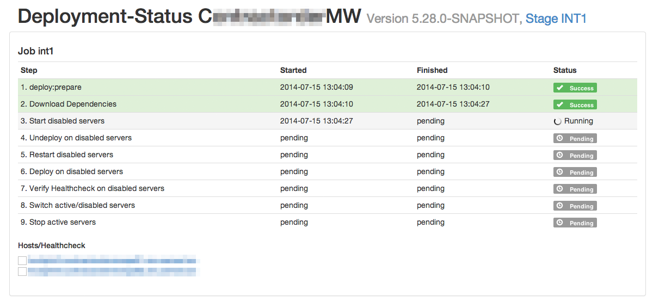Open the Stage INT1 link
This screenshot has height=308, width=659.
pyautogui.click(x=556, y=19)
